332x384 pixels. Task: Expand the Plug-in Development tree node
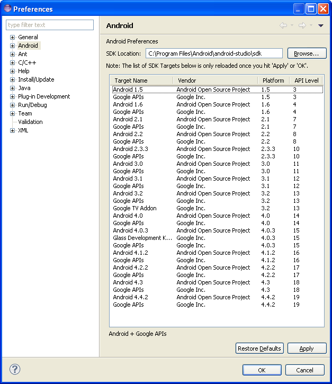(x=13, y=97)
